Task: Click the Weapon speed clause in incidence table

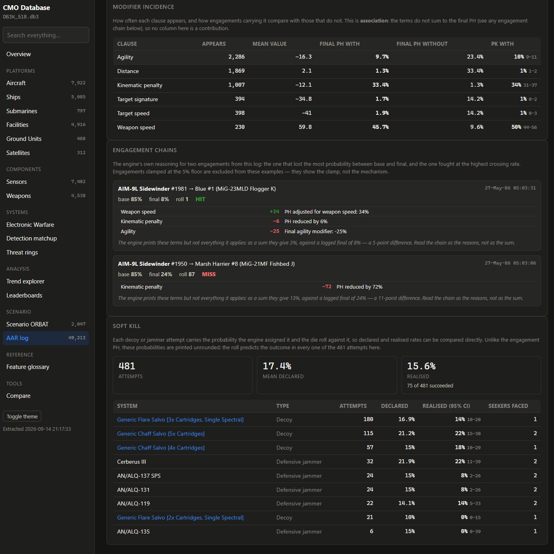Action: 136,127
